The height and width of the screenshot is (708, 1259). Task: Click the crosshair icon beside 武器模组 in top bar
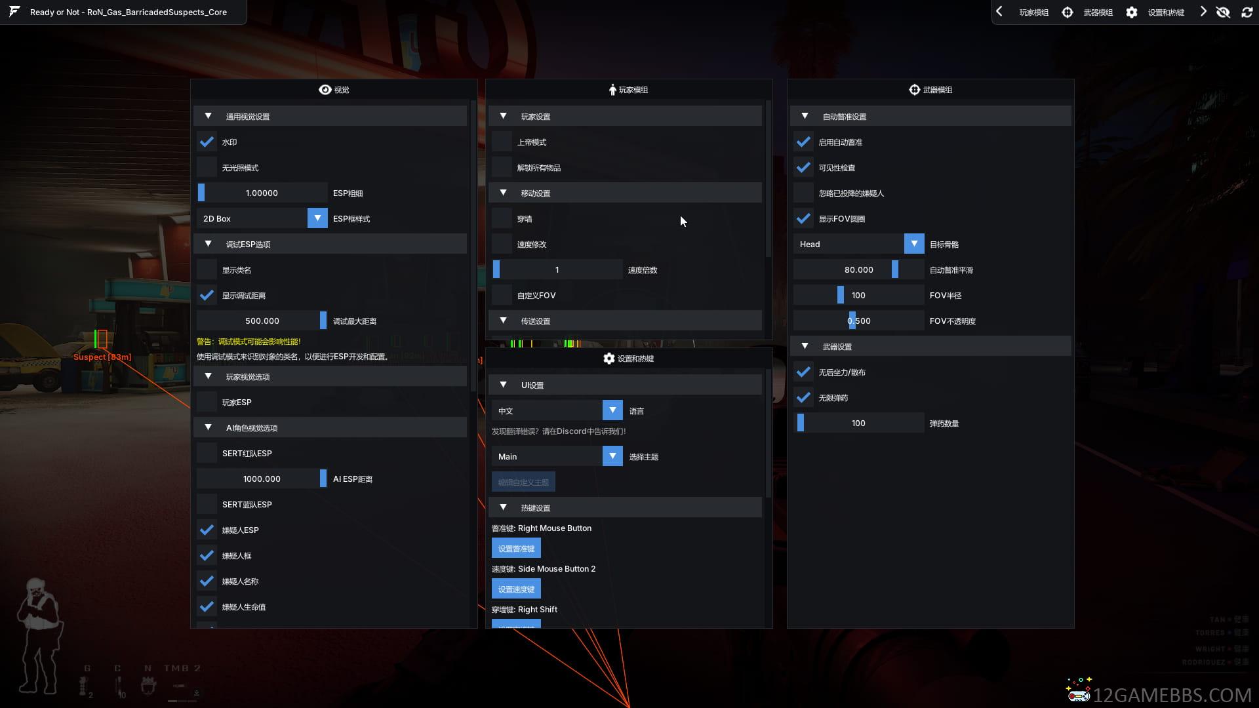[1068, 12]
